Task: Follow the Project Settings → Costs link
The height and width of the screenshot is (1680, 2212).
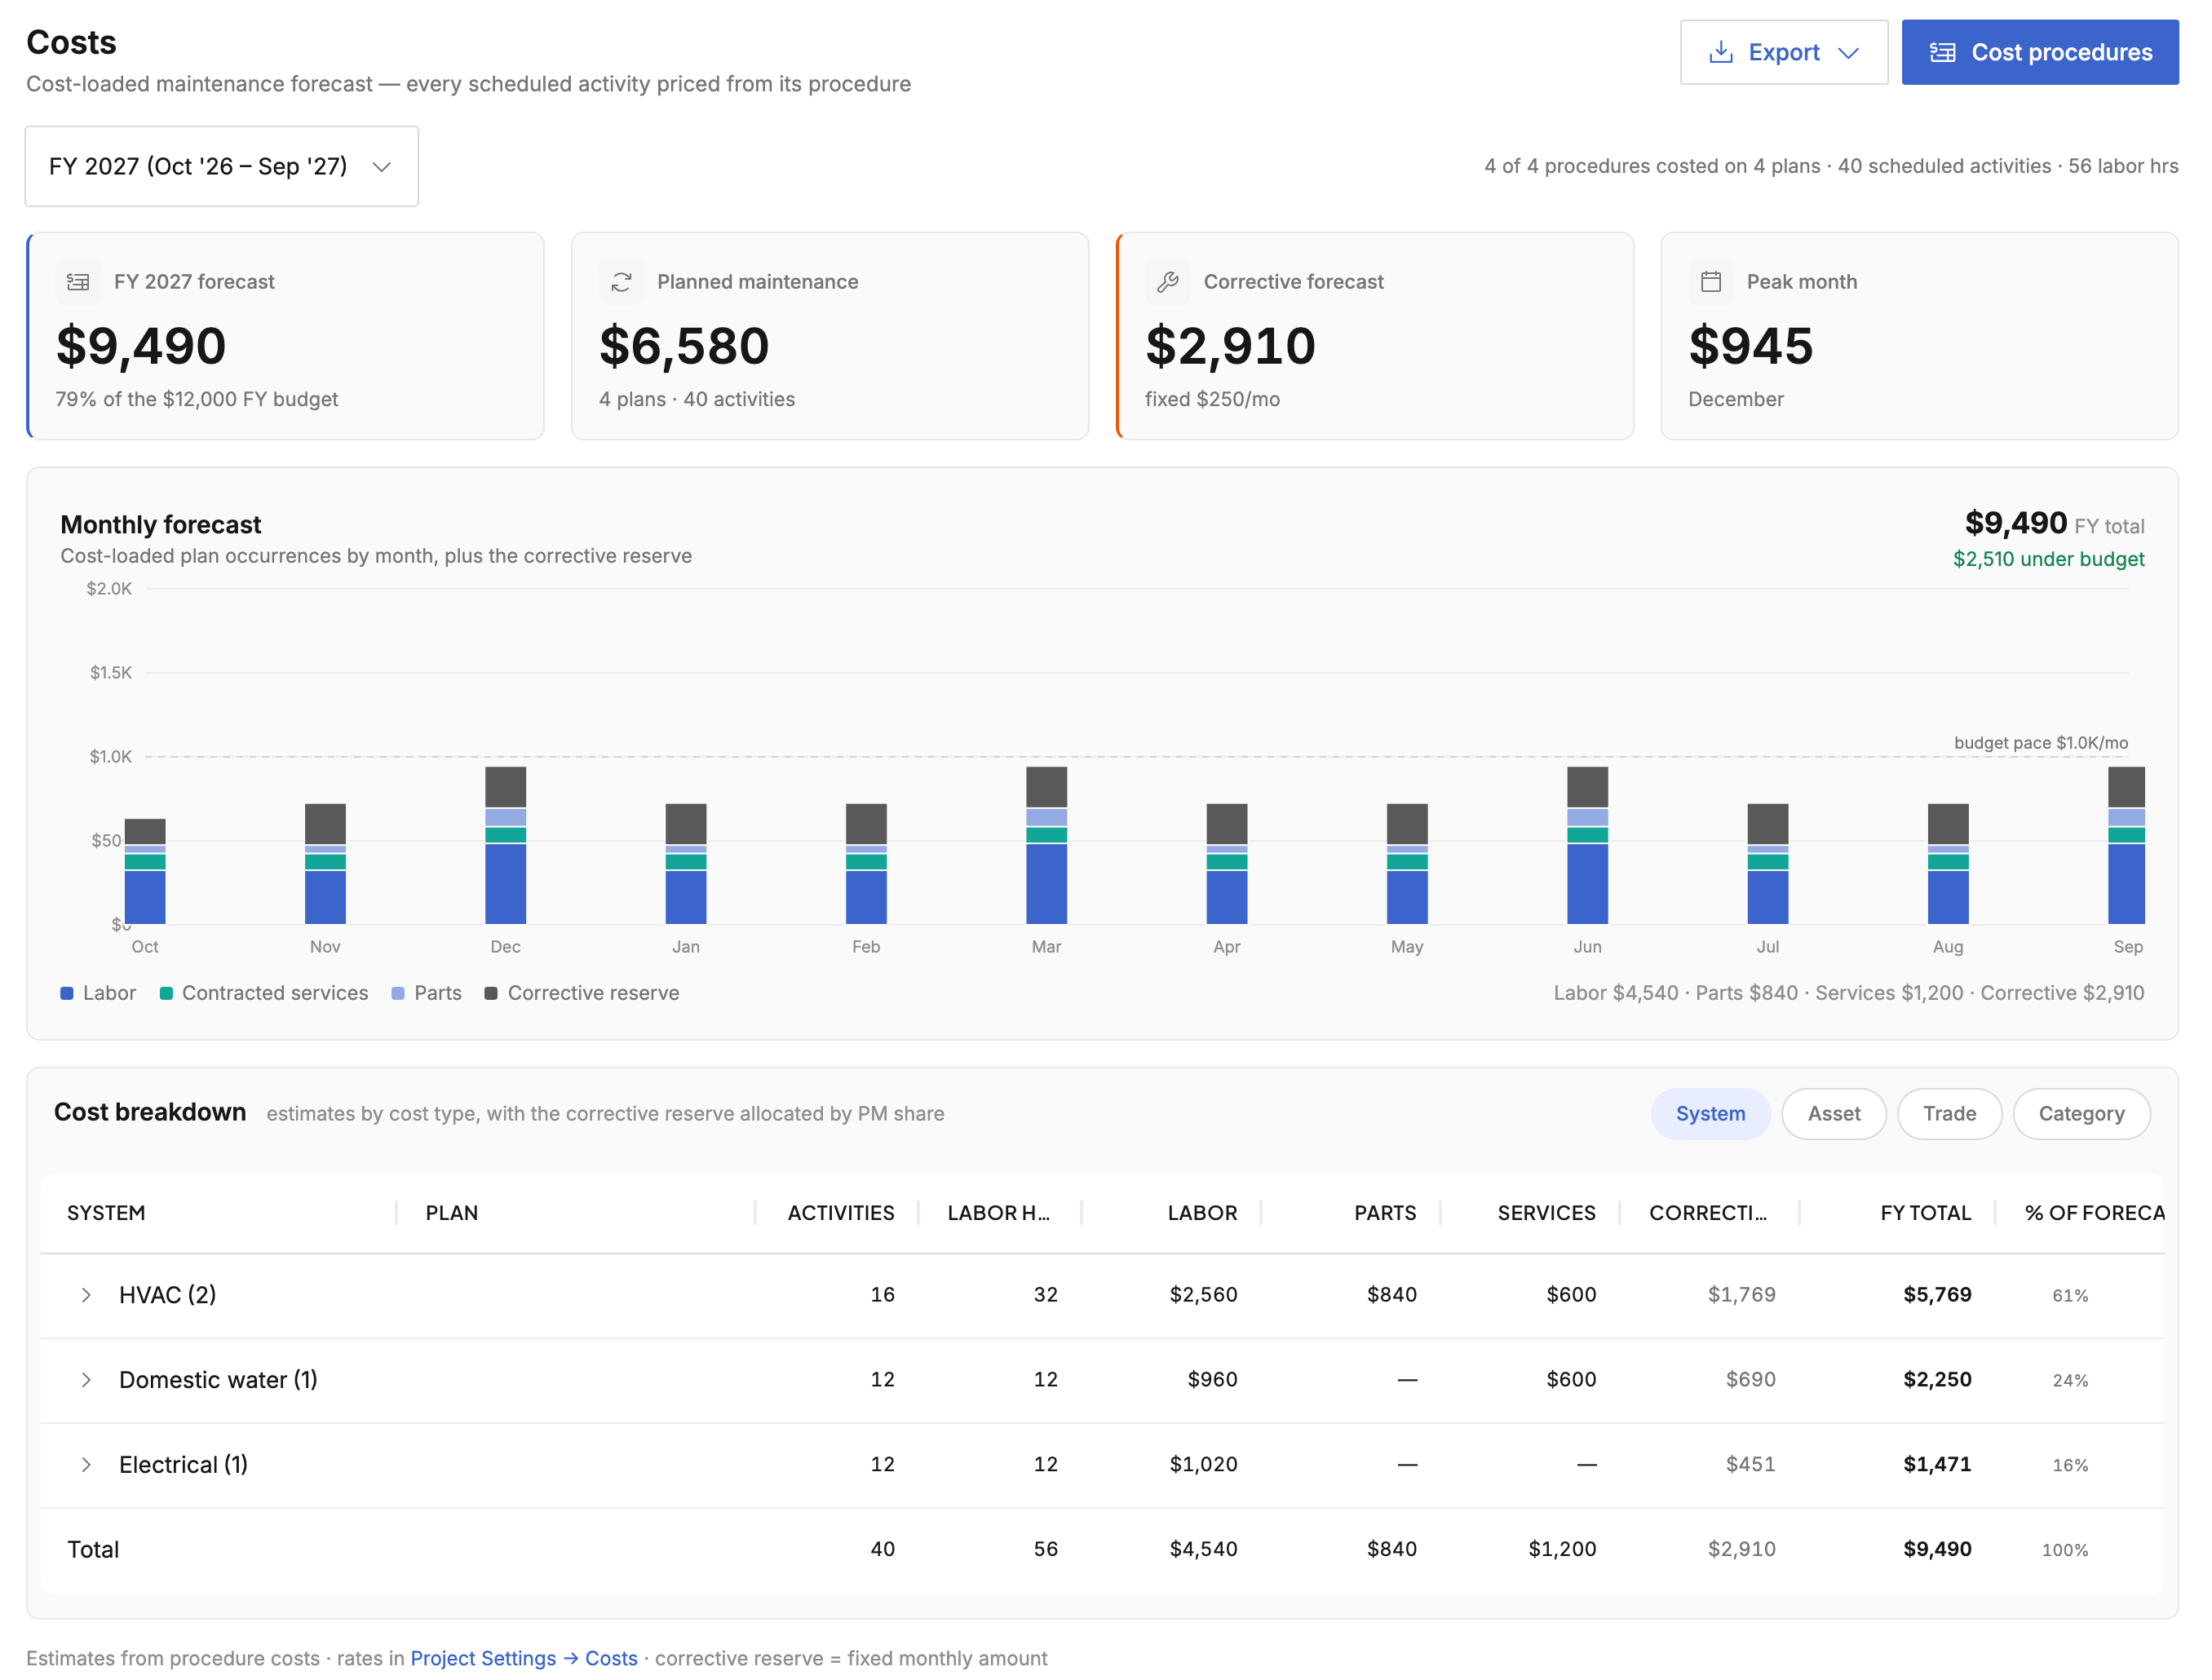Action: tap(524, 1658)
